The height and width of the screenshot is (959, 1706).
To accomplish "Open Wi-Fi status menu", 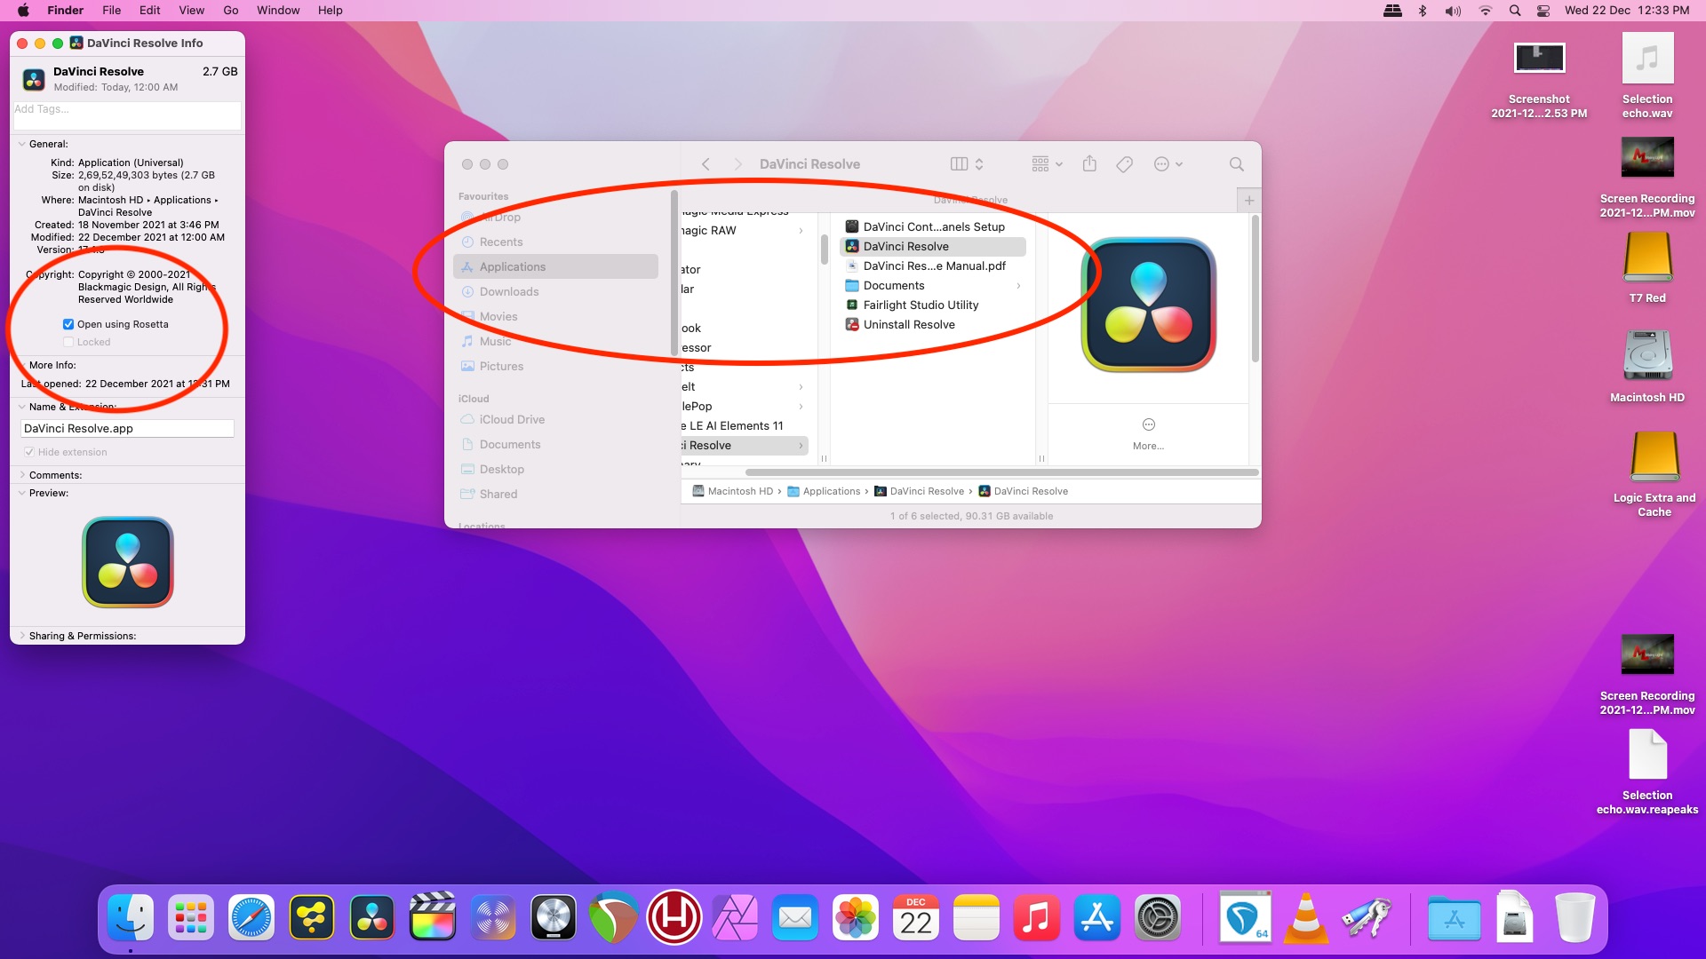I will click(x=1485, y=11).
